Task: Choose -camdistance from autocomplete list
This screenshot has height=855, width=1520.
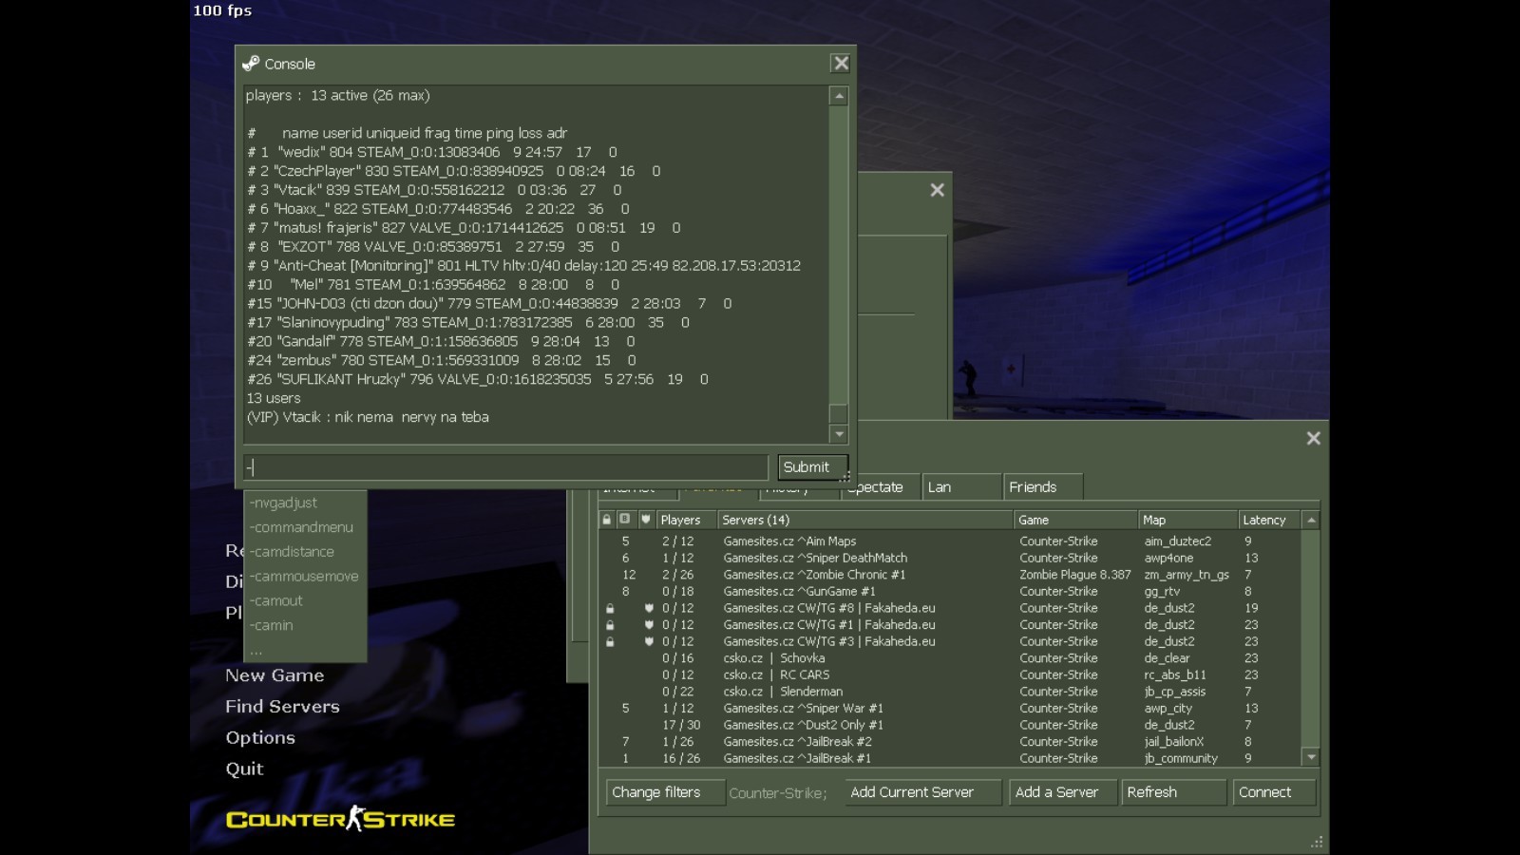Action: 305,552
